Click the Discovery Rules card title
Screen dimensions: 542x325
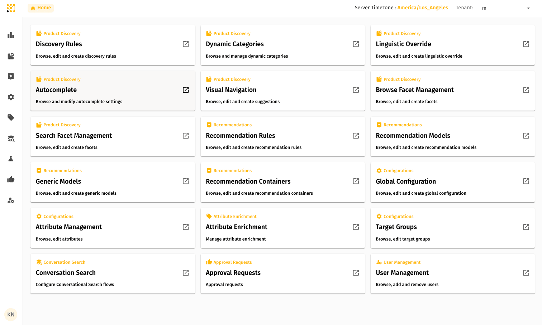pyautogui.click(x=59, y=44)
